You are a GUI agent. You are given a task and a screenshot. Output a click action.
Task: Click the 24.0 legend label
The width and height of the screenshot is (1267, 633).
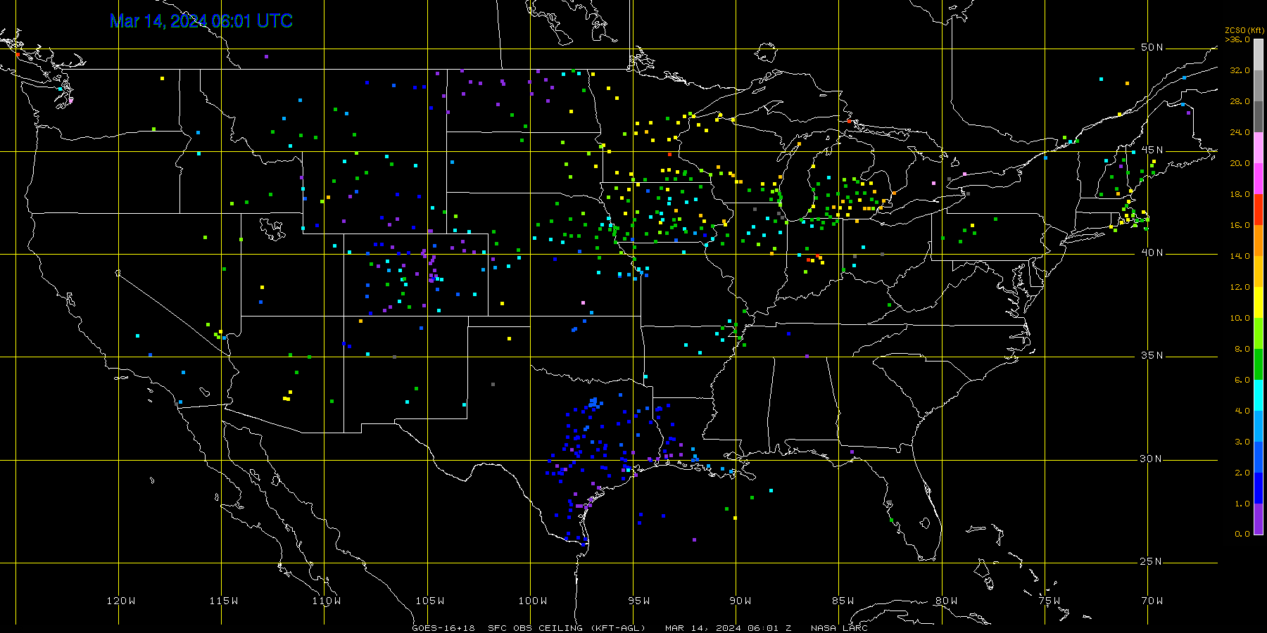(1240, 132)
